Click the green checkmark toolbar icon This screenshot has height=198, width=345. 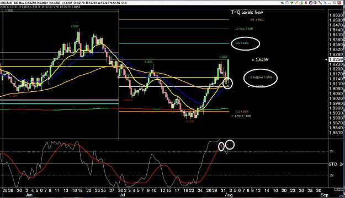point(292,3)
